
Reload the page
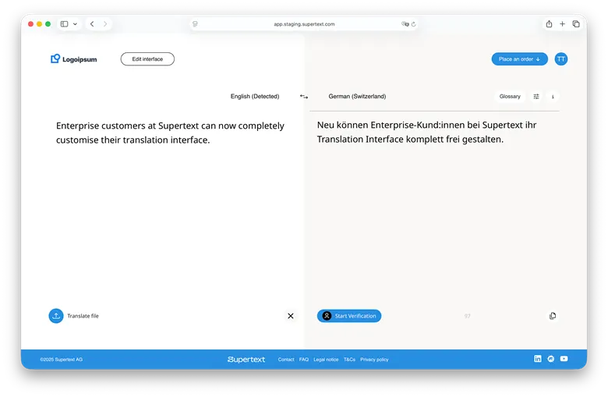point(413,24)
